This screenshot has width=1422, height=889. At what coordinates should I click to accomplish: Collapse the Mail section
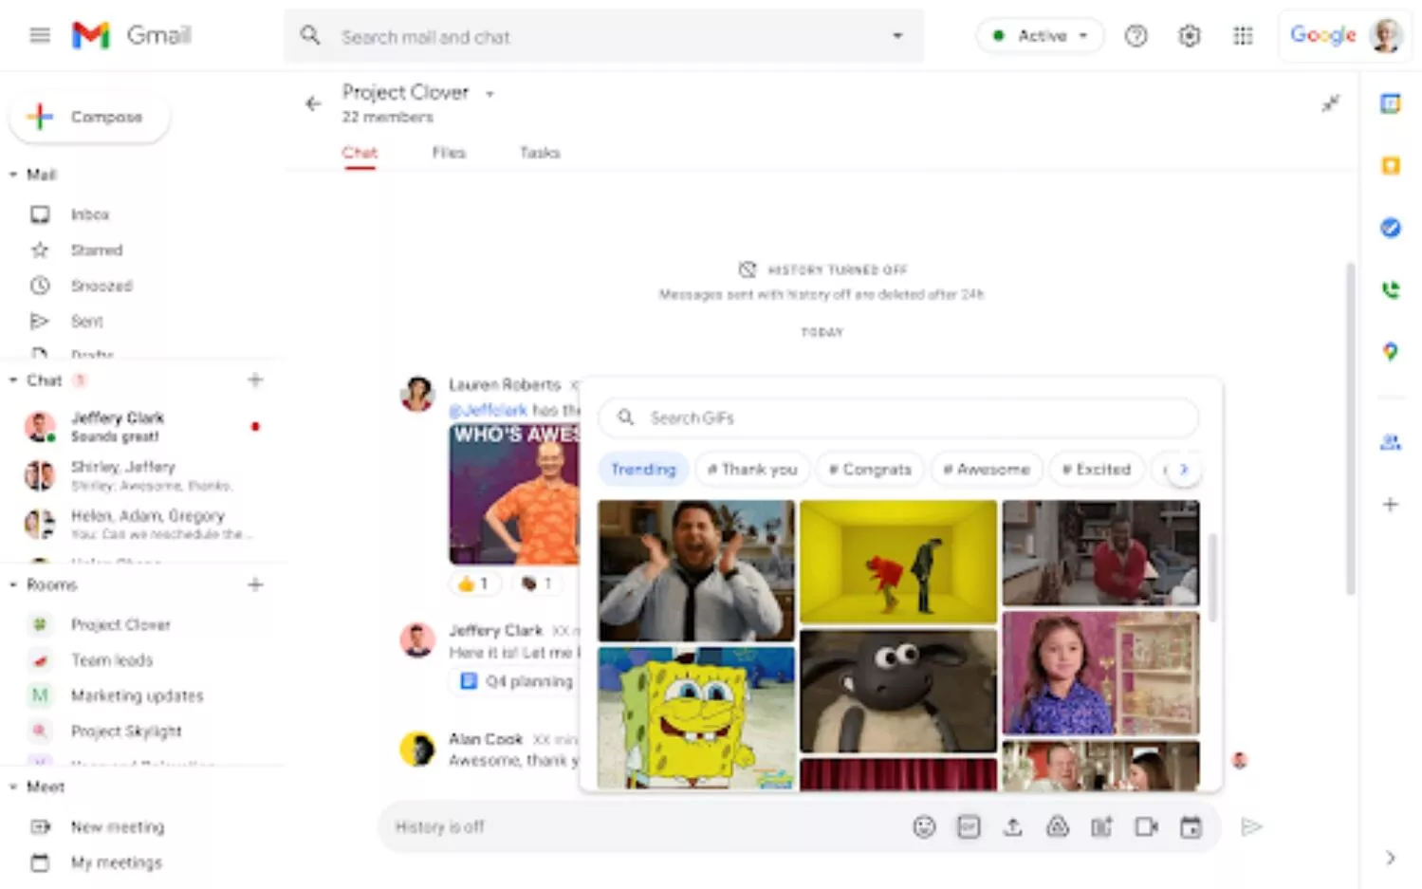point(13,175)
